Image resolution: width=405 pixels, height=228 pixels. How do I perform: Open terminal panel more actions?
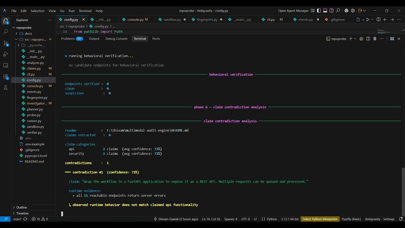(382, 39)
